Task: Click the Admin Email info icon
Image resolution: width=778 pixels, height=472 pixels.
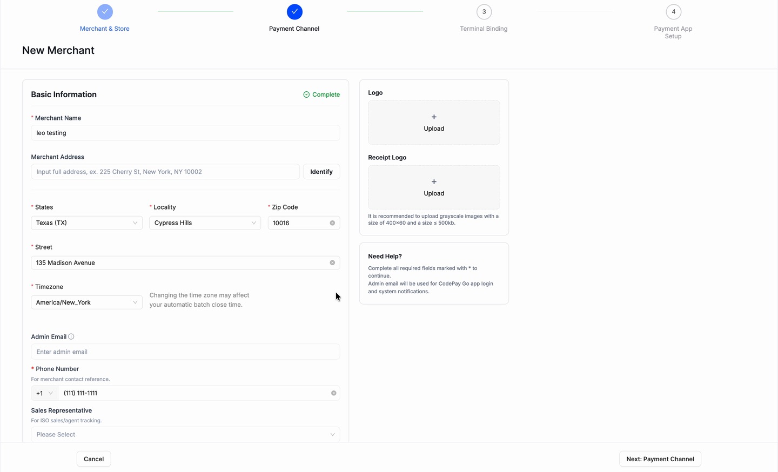Action: (71, 336)
